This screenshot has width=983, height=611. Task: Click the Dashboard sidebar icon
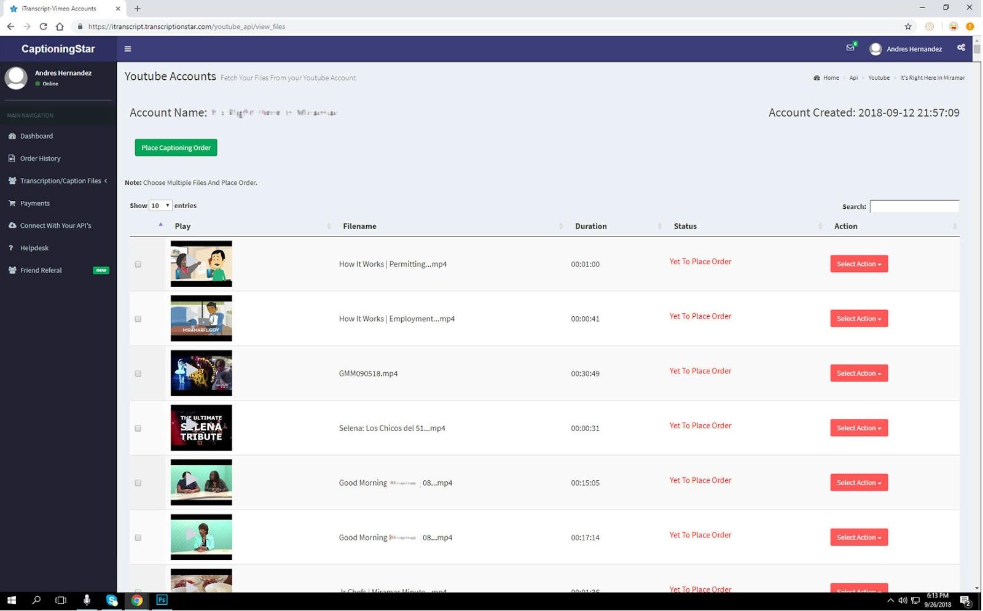click(x=12, y=136)
